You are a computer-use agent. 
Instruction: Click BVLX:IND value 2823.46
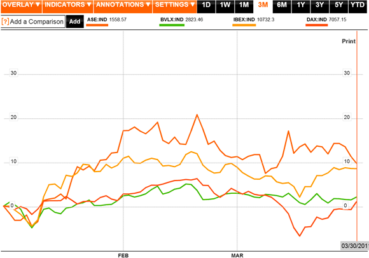coord(194,20)
